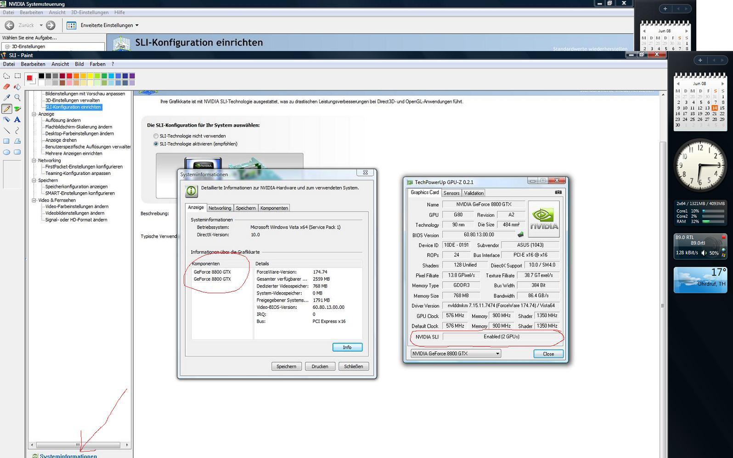Open the 3D-Einstellungen menu in NVIDIA Systemsteuerung
The image size is (733, 458).
tap(90, 12)
